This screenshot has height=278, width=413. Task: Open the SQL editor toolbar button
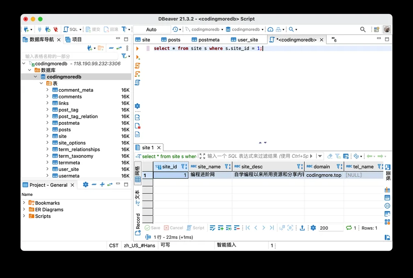(71, 29)
